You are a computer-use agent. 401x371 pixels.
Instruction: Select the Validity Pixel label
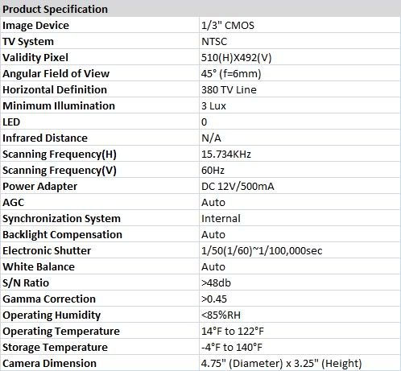point(35,58)
